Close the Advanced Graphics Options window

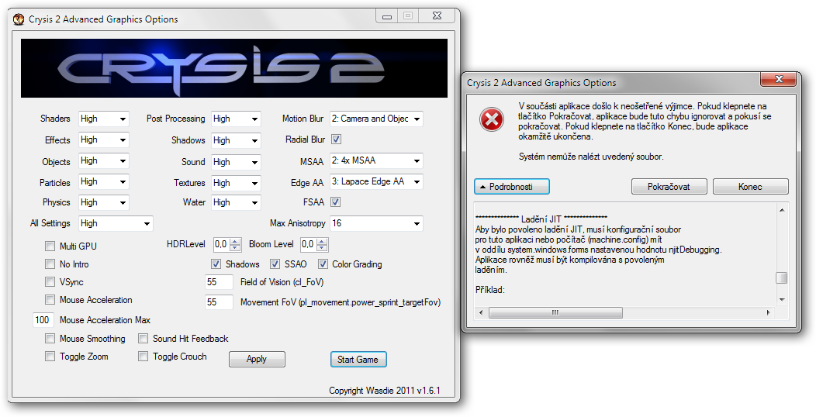point(437,16)
